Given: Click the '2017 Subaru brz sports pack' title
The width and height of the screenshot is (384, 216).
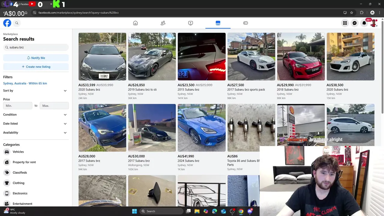Looking at the screenshot, I should pyautogui.click(x=246, y=90).
